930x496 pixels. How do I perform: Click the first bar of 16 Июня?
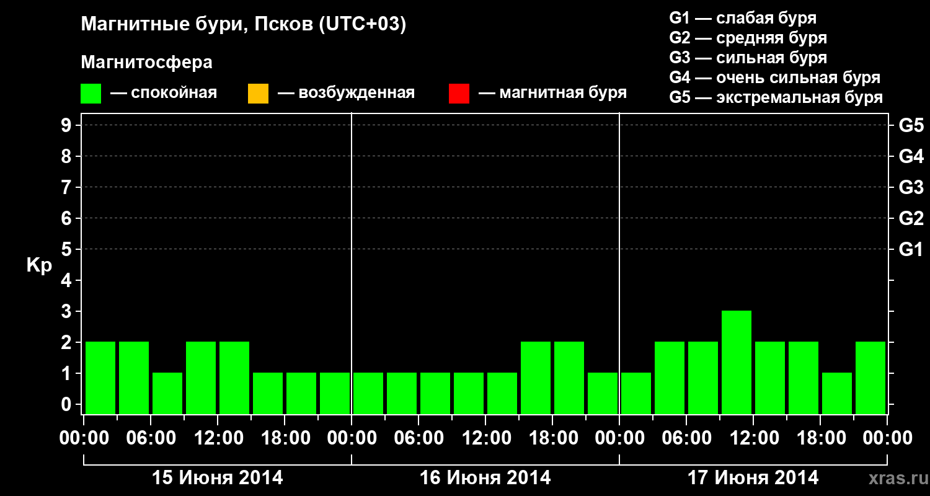point(368,393)
